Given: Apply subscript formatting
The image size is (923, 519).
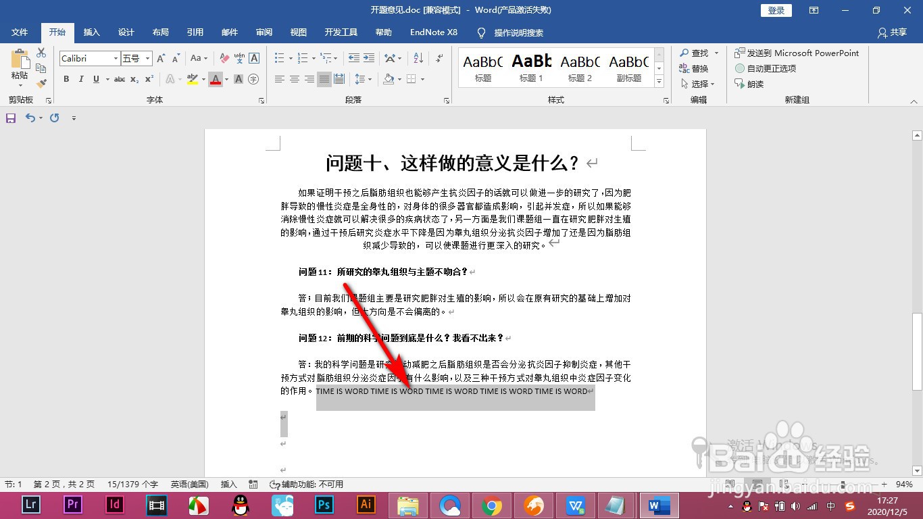Looking at the screenshot, I should click(134, 79).
